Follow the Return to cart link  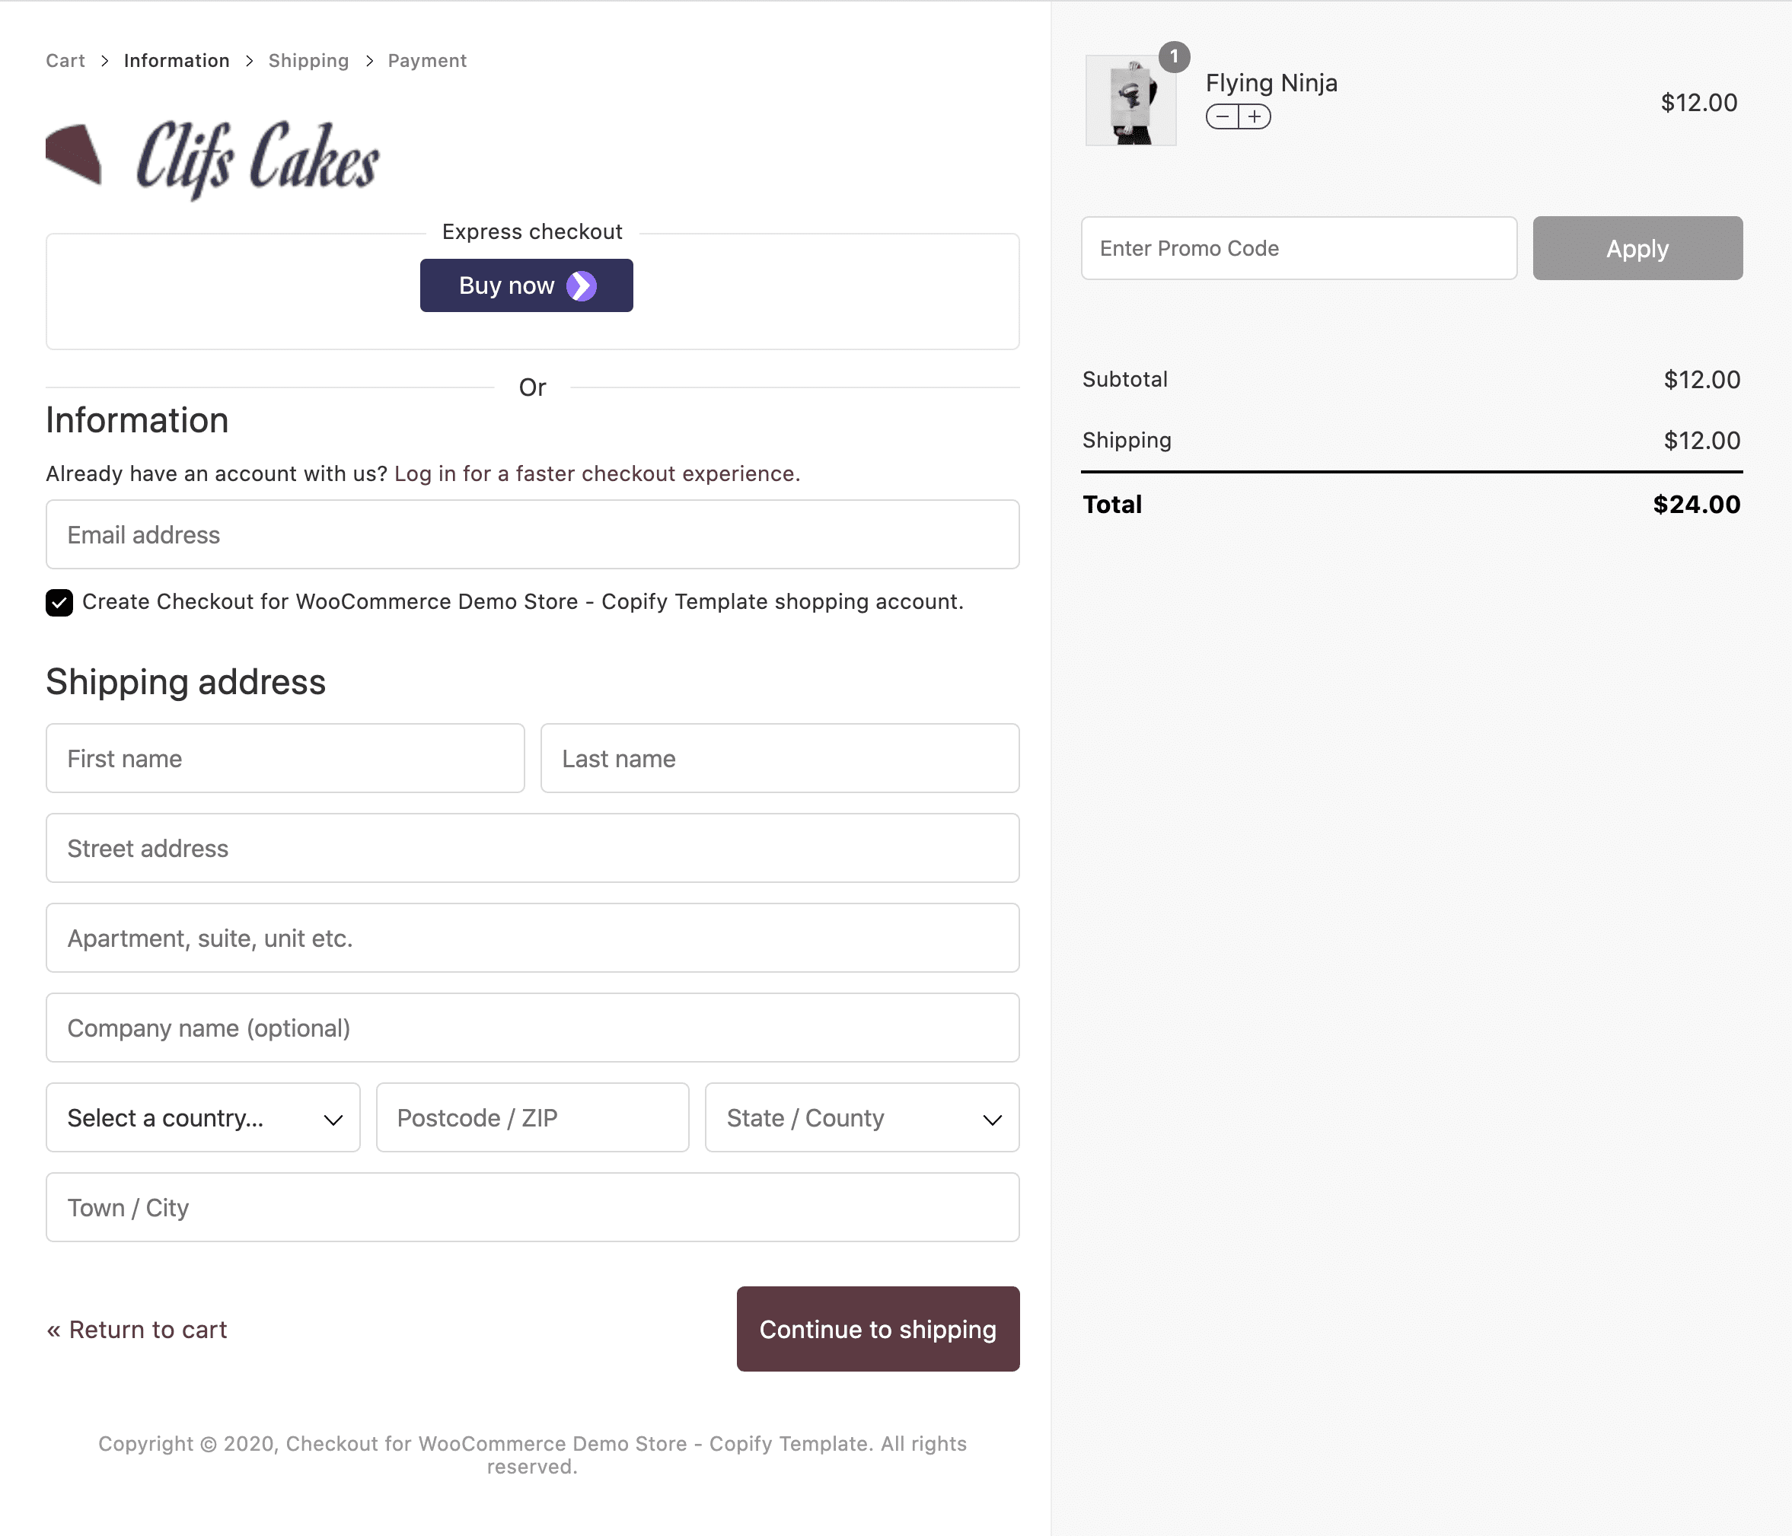point(138,1329)
